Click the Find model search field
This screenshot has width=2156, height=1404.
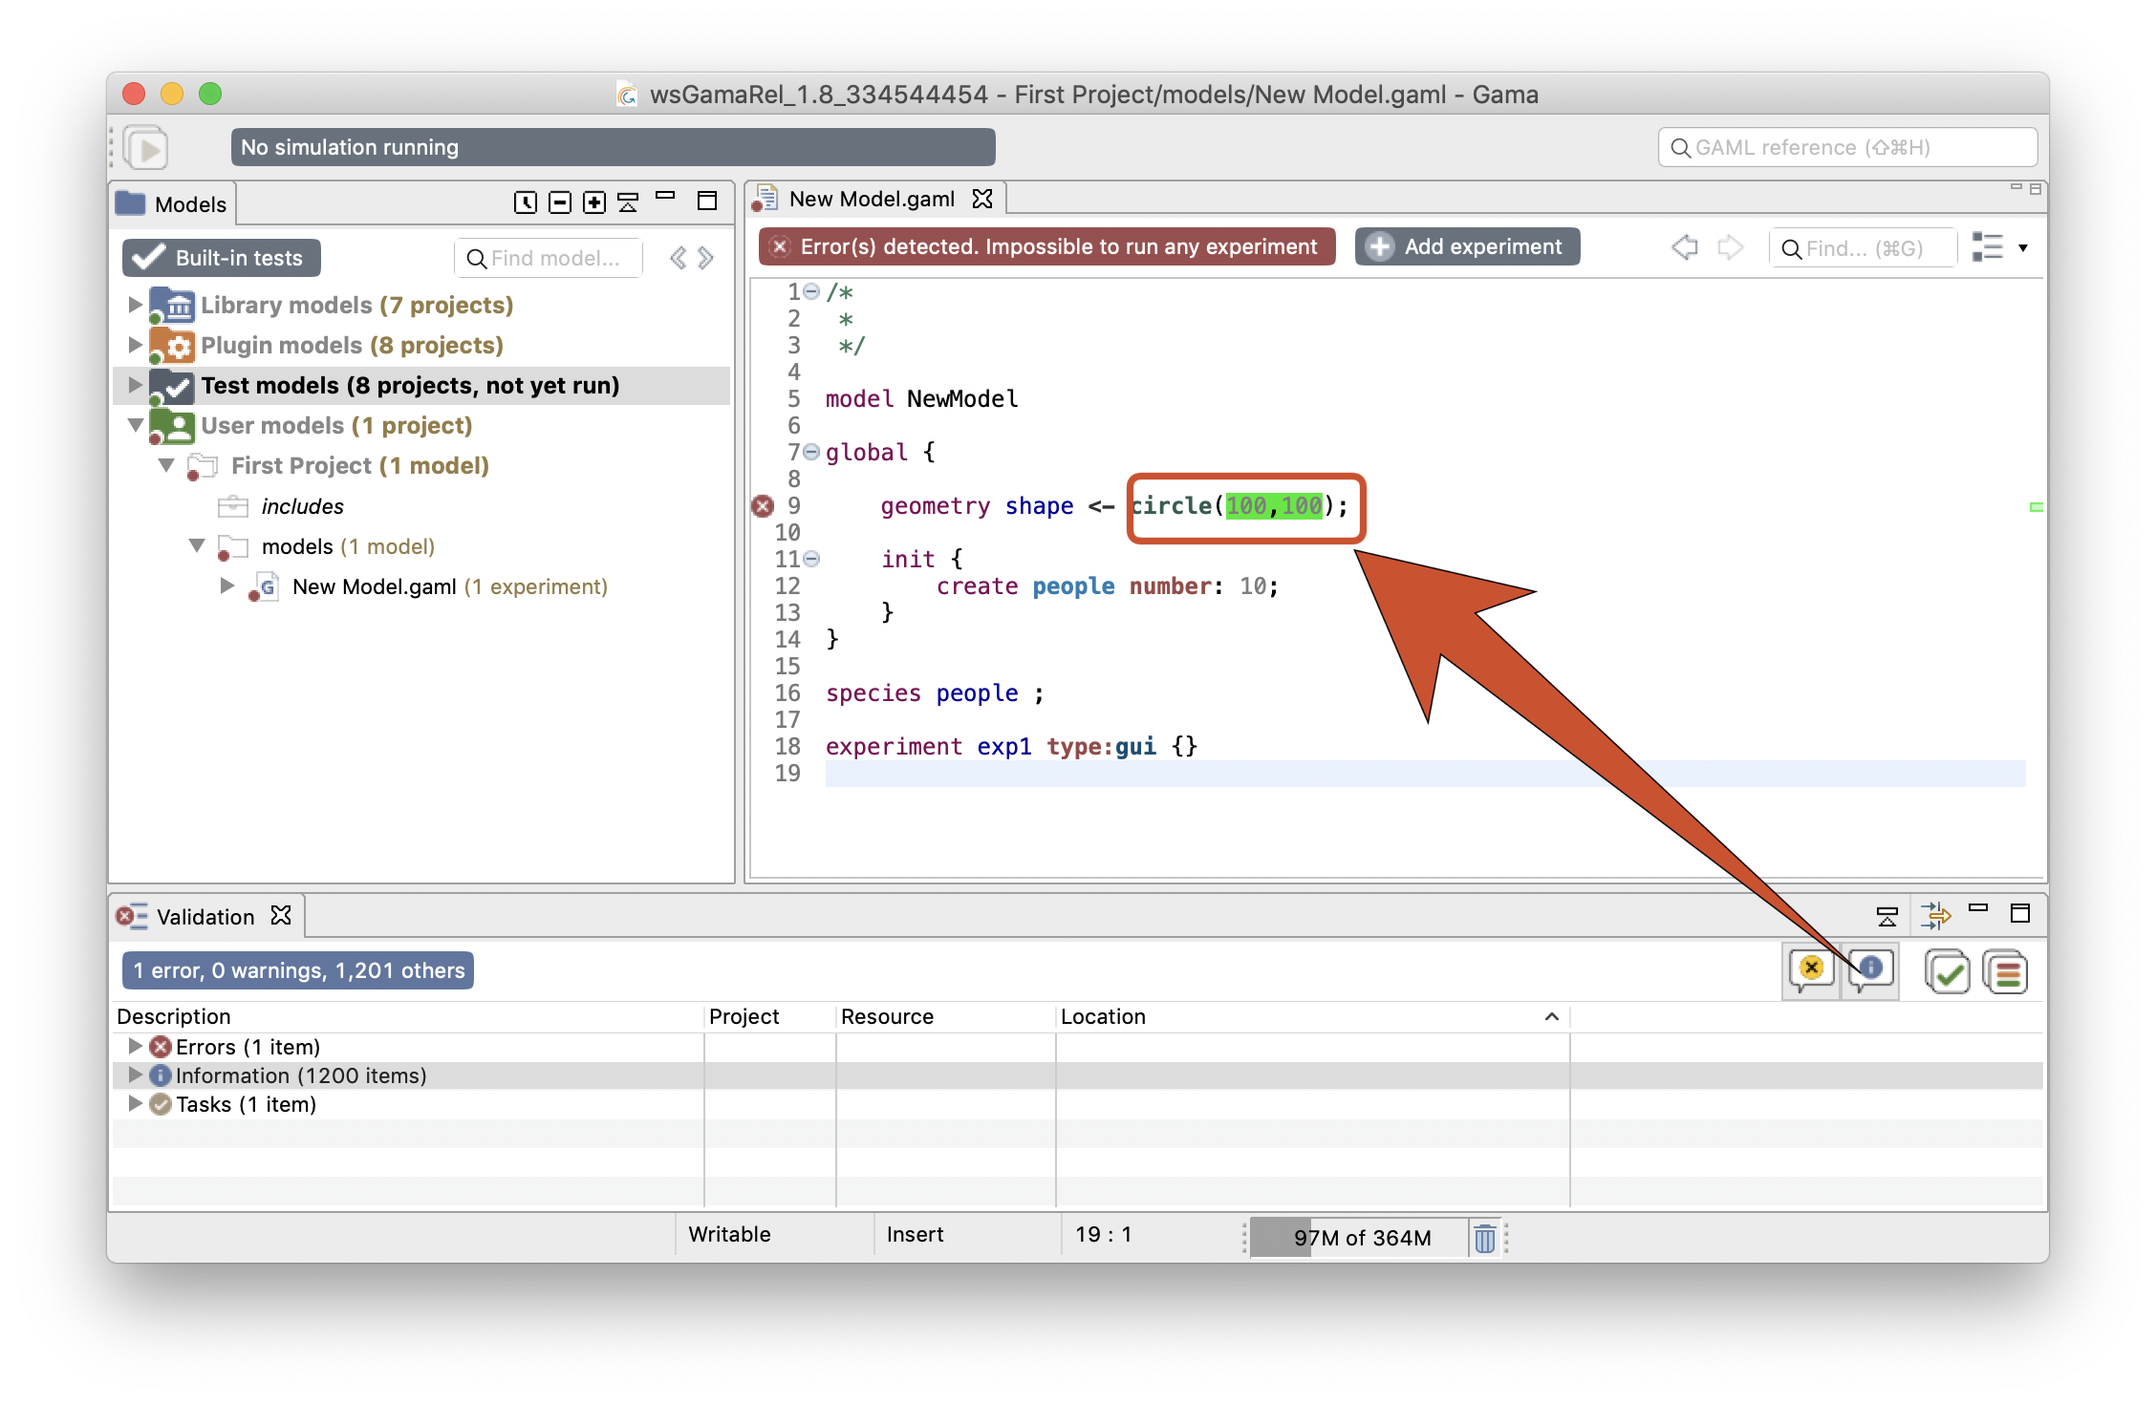point(548,257)
